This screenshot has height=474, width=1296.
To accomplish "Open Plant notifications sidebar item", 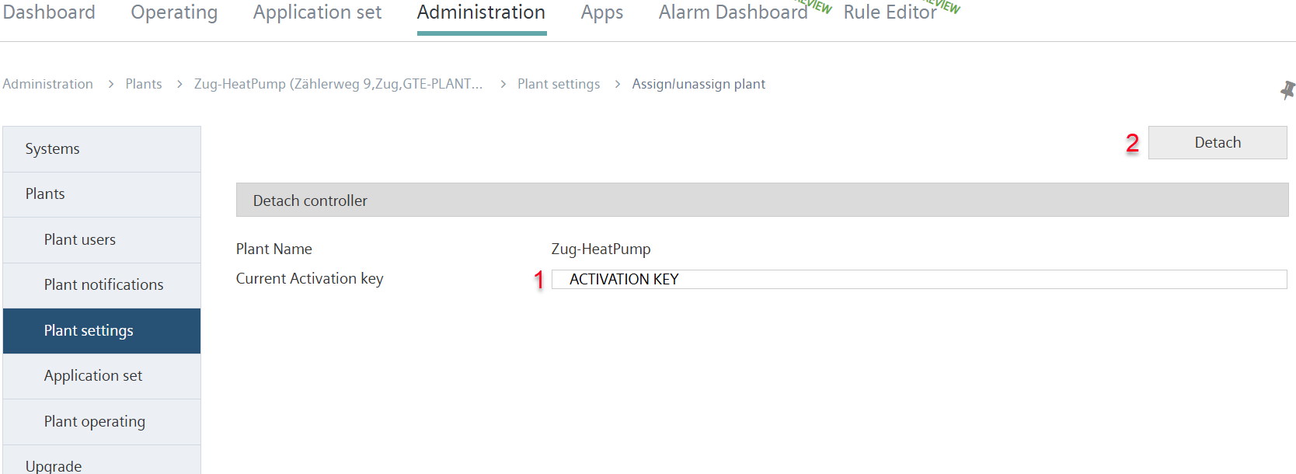I will [102, 285].
